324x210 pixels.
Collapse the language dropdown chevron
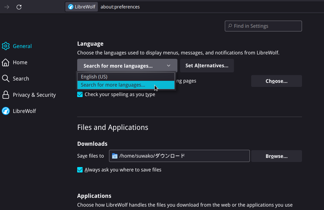[x=169, y=66]
